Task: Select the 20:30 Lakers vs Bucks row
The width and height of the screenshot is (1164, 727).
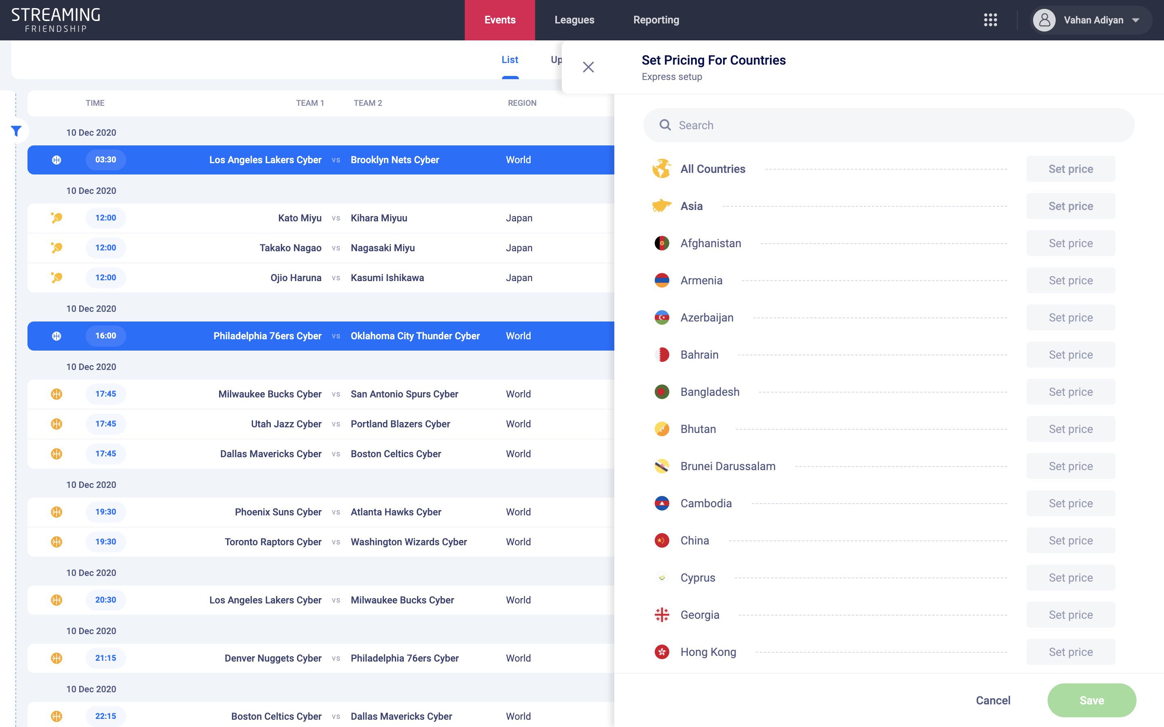Action: pos(321,600)
